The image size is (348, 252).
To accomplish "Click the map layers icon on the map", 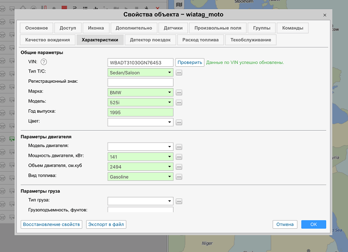I will click(179, 4).
